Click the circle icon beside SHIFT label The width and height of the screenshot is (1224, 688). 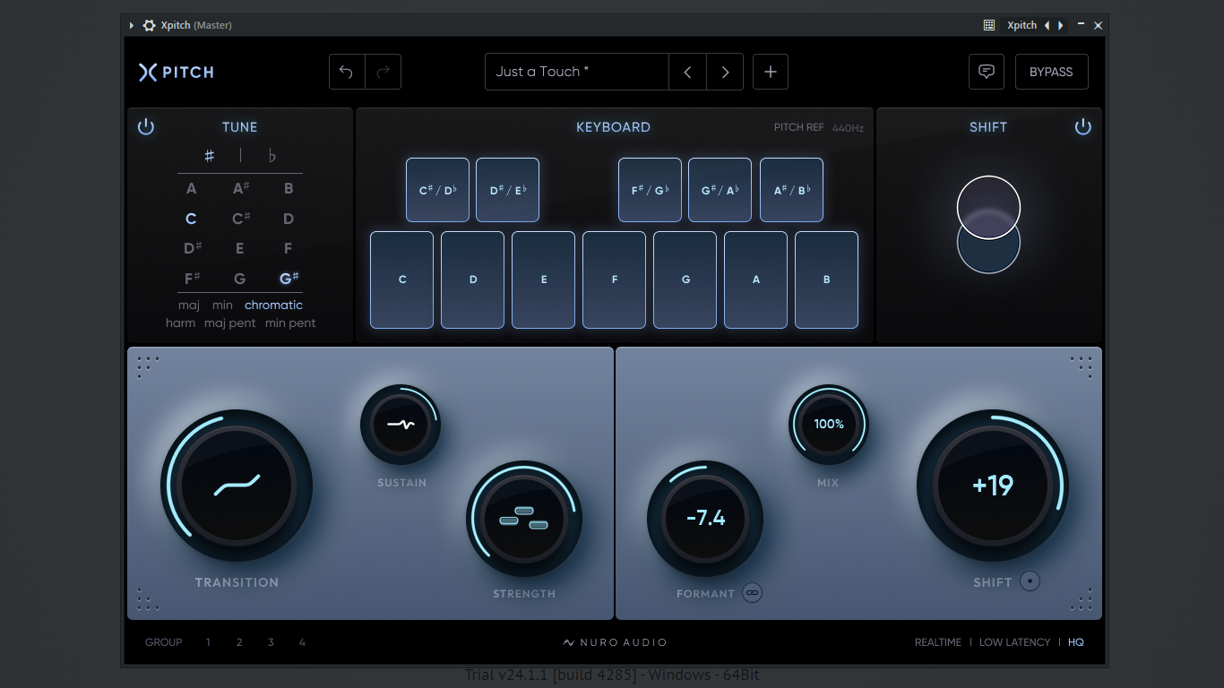pyautogui.click(x=1030, y=581)
